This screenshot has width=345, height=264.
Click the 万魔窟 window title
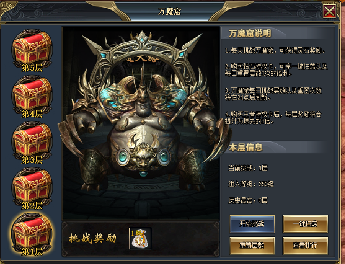click(169, 12)
